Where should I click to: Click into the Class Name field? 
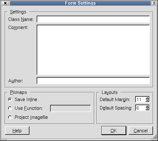[x=93, y=19]
